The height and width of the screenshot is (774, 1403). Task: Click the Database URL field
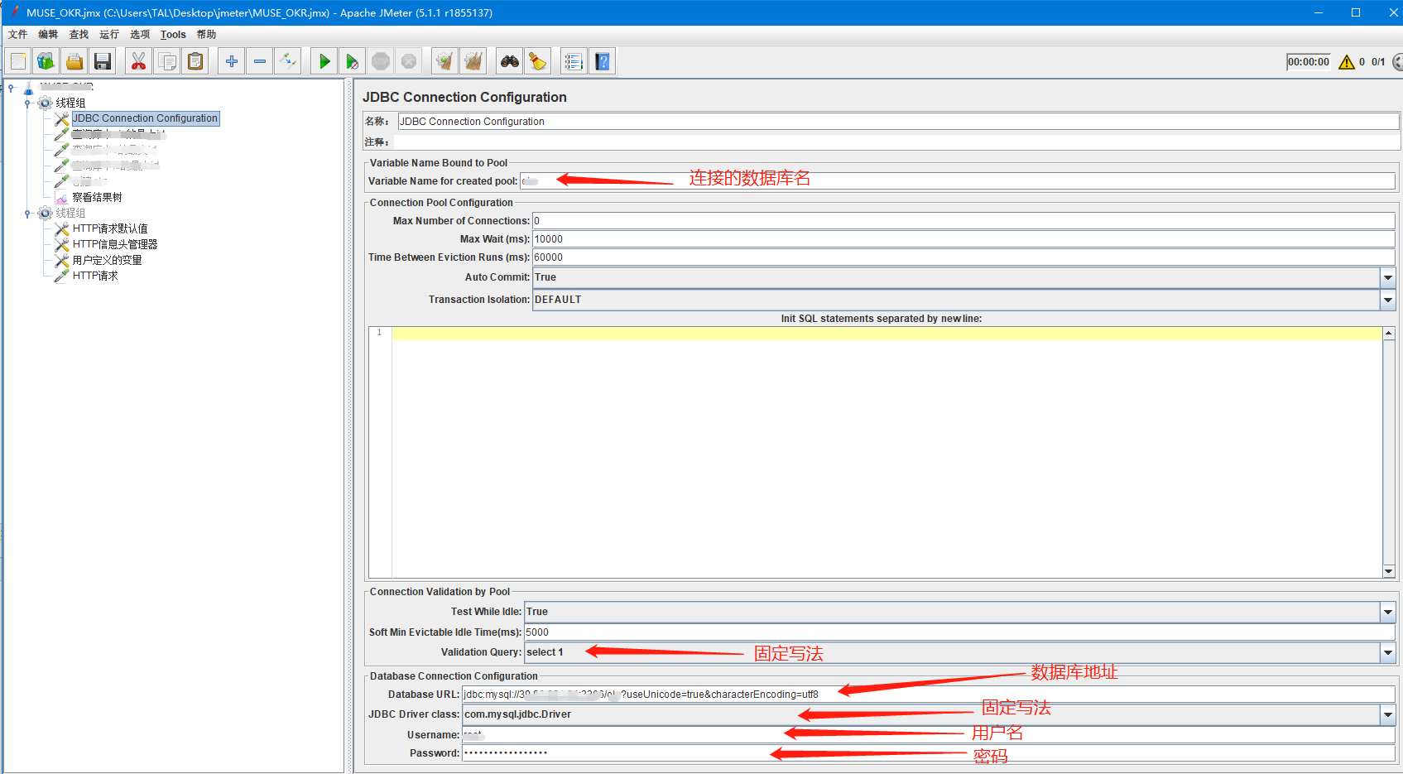tap(928, 695)
